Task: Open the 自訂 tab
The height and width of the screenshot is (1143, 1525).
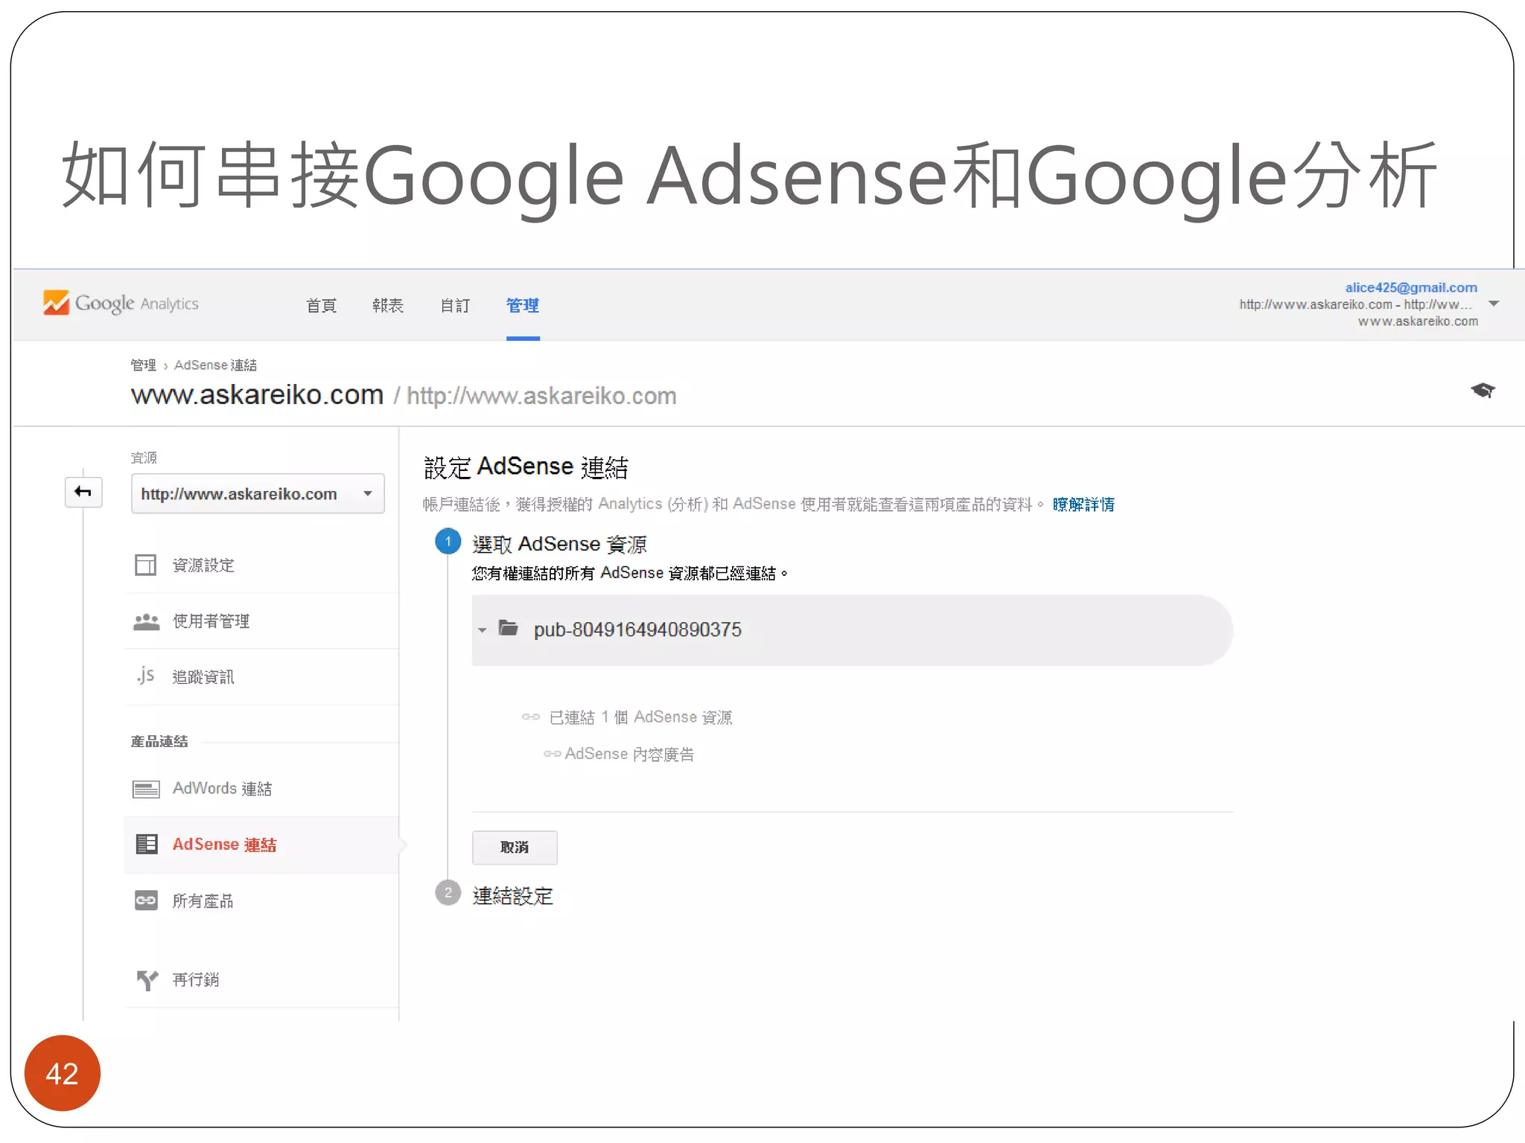Action: (x=455, y=305)
